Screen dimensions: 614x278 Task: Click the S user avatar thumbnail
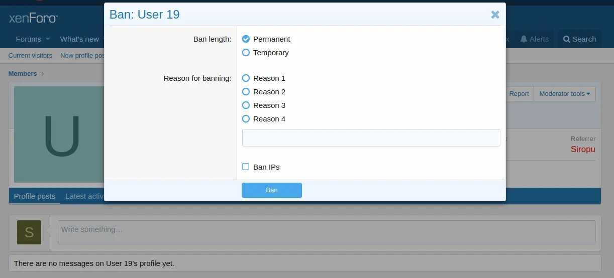tap(29, 232)
